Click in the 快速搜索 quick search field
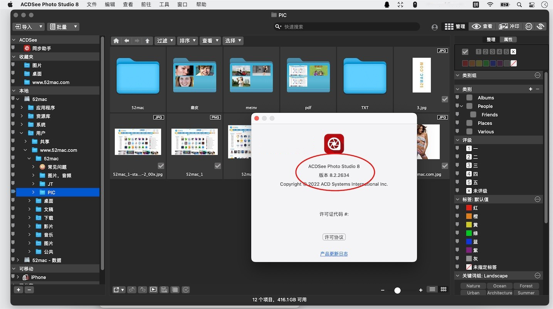 coord(347,27)
